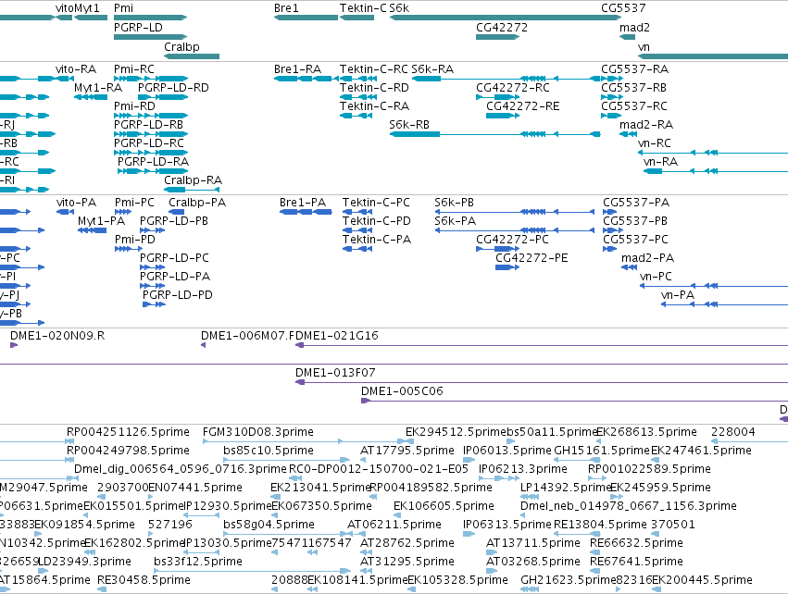The image size is (788, 594).
Task: Click the CG5537 gene label
Action: (623, 8)
